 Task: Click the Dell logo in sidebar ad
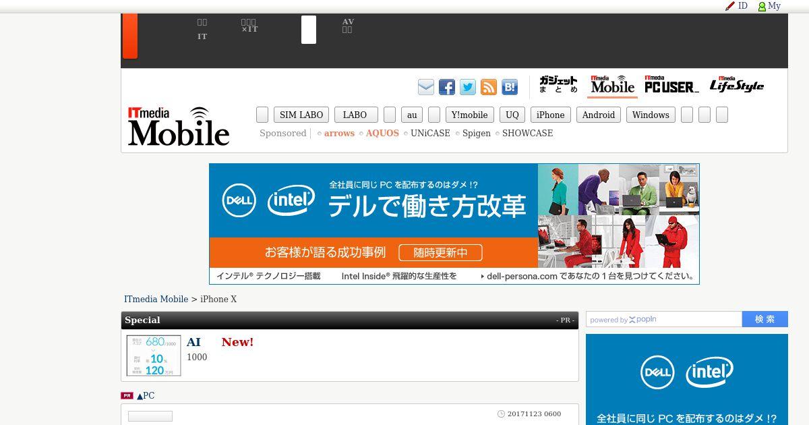coord(657,372)
